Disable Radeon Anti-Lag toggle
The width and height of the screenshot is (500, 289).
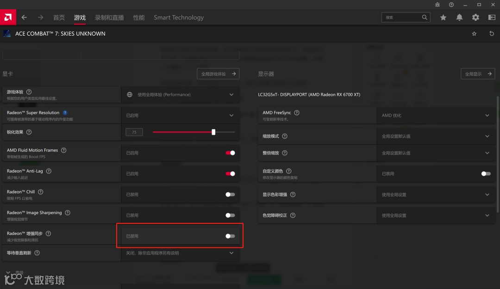click(230, 174)
